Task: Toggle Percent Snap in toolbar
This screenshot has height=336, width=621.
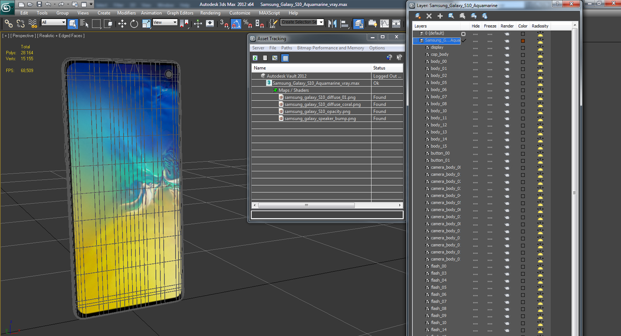Action: (x=248, y=24)
